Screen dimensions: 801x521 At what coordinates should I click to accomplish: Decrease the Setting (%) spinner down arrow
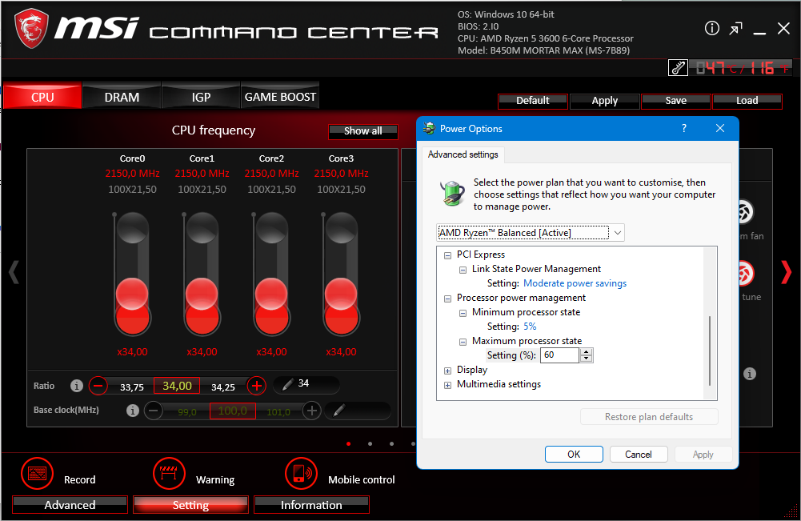[x=587, y=359]
